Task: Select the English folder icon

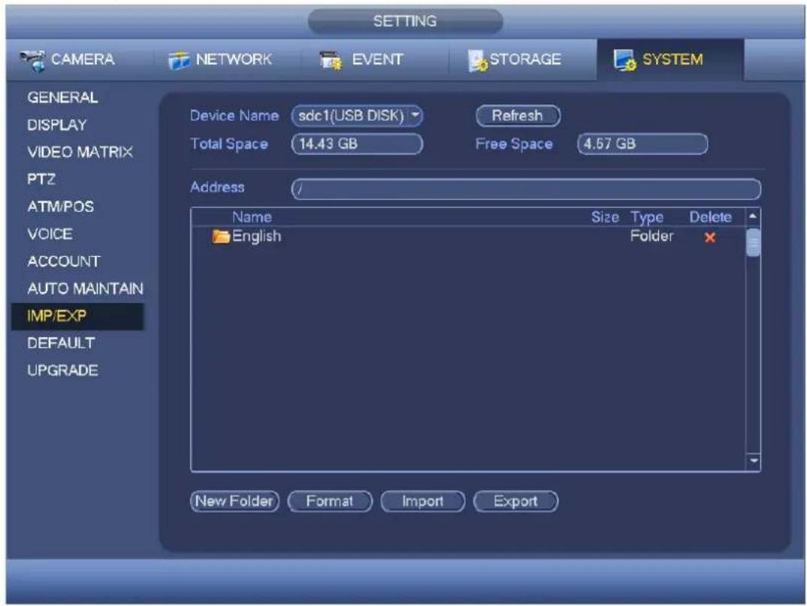Action: click(221, 237)
